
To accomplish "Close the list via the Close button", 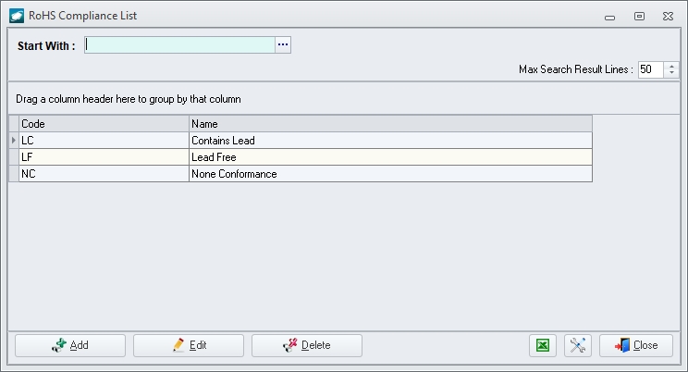I will pos(636,346).
